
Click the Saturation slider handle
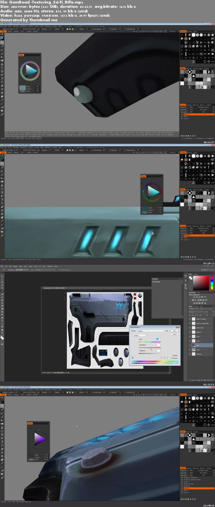(150, 348)
